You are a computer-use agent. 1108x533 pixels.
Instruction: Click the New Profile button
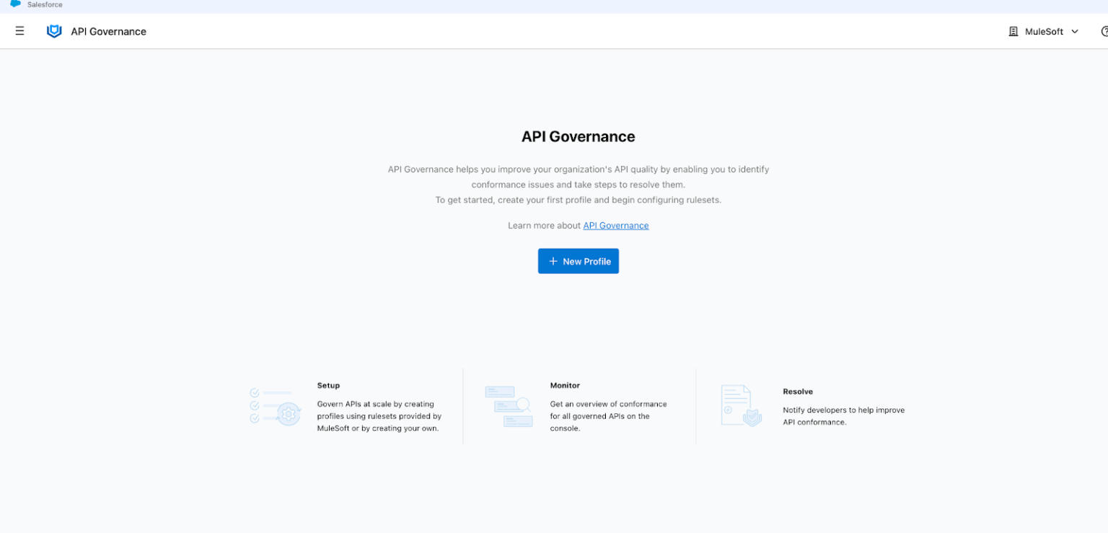point(578,261)
